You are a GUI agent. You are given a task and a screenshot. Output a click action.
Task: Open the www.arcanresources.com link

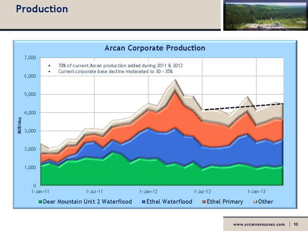[259, 224]
